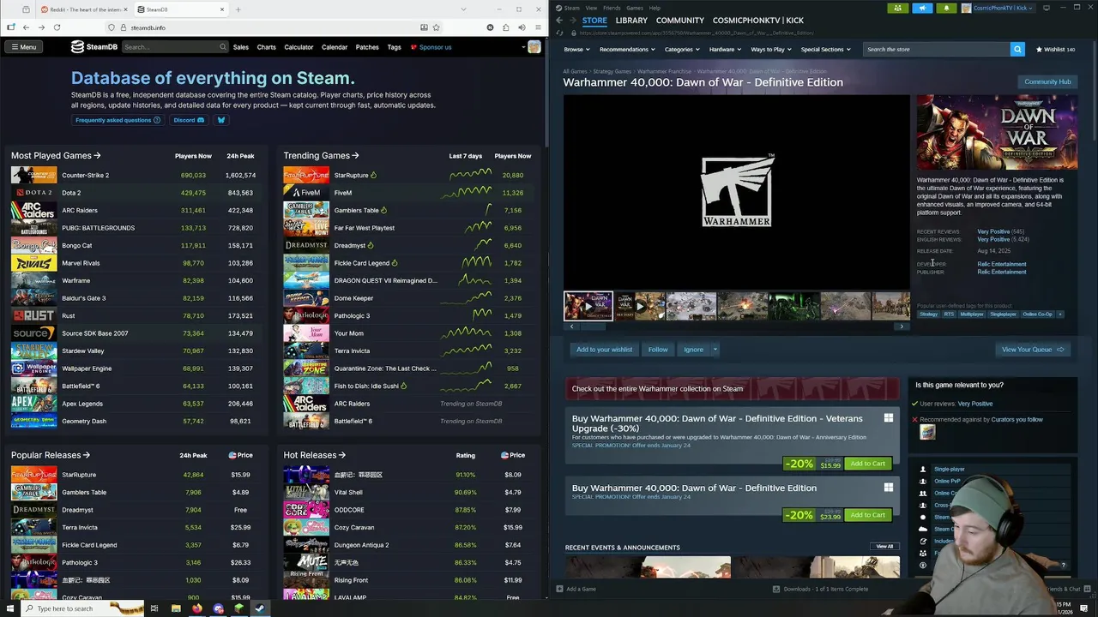Reload the SteamDB page in Firefox

57,27
